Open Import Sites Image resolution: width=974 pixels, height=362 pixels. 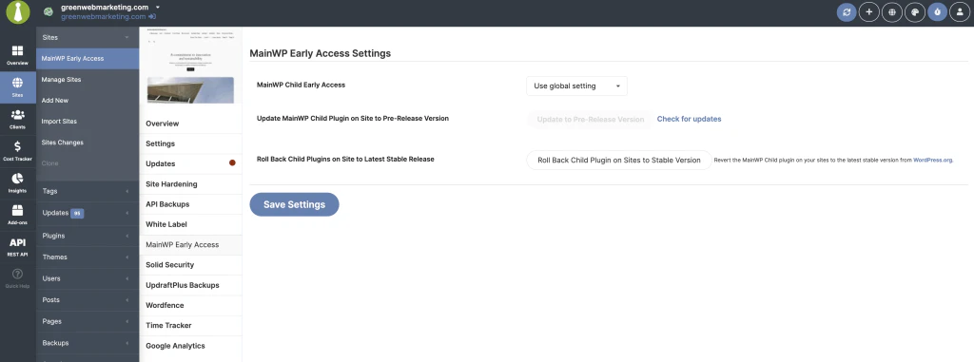pos(88,121)
